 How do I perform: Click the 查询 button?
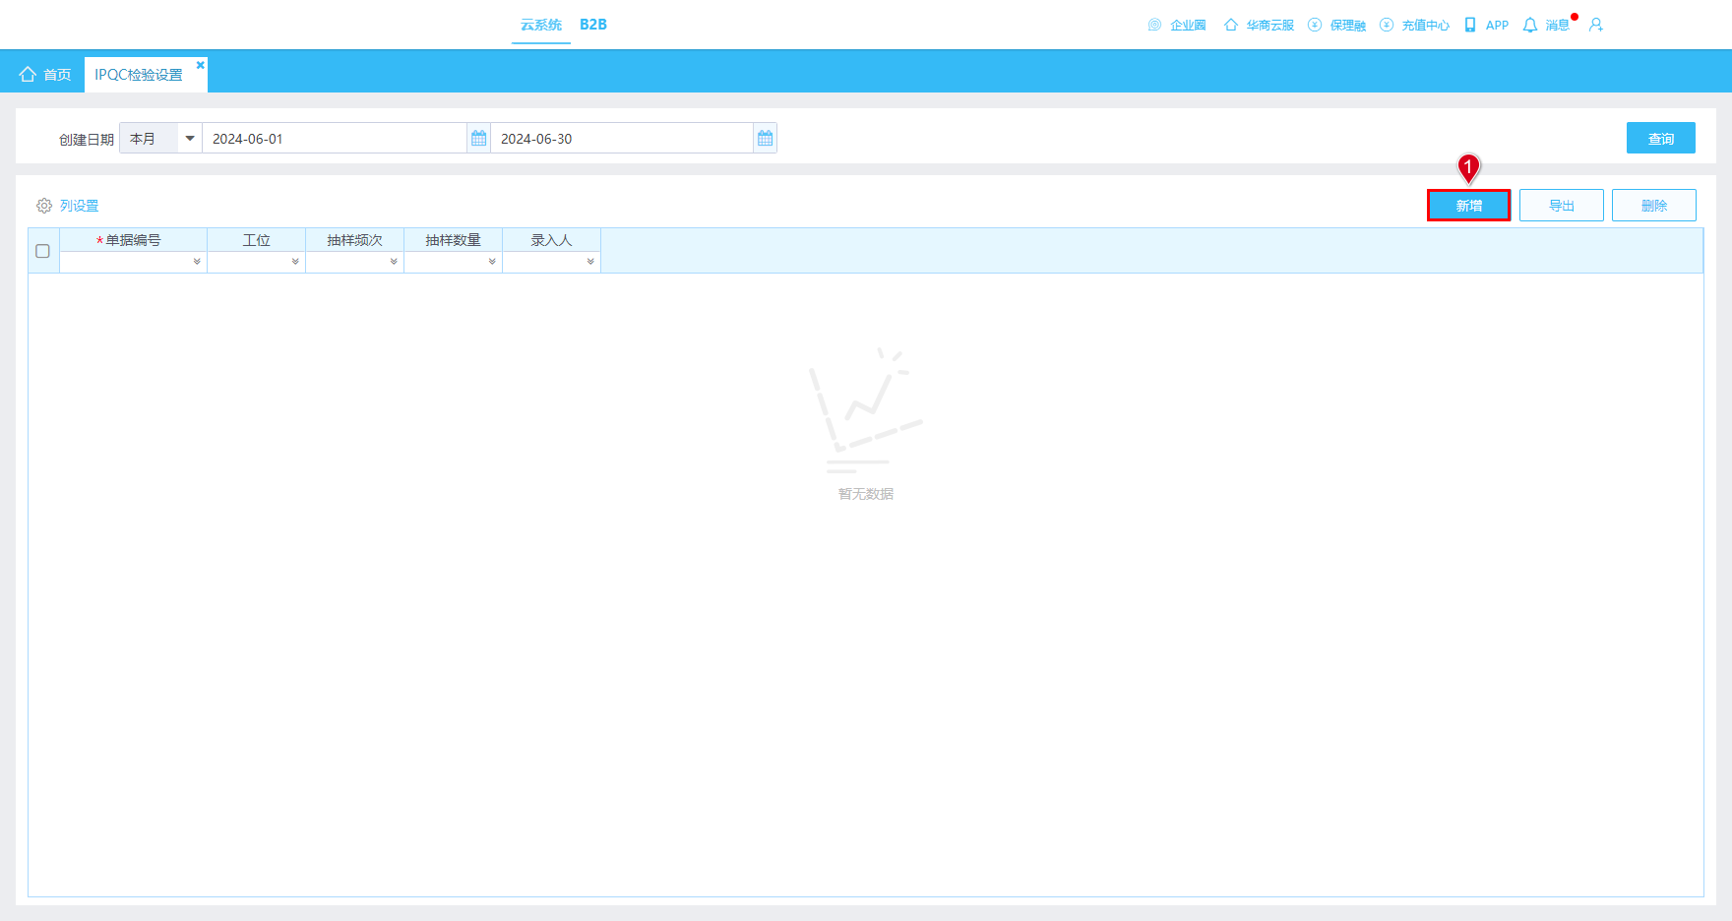1661,139
